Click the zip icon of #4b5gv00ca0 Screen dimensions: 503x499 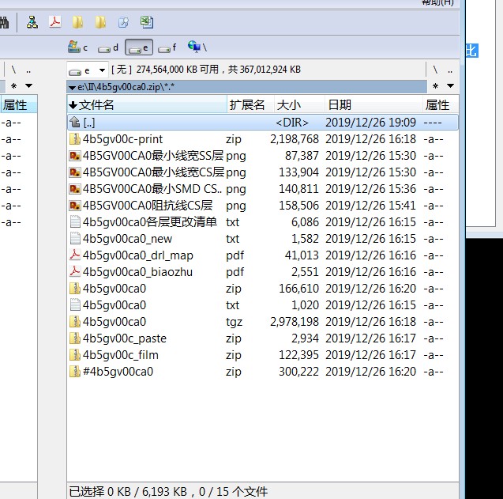coord(75,372)
